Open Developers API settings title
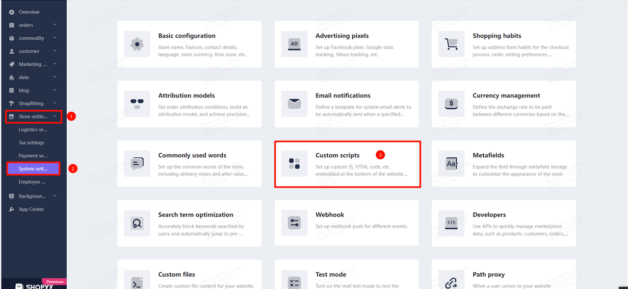 (489, 215)
